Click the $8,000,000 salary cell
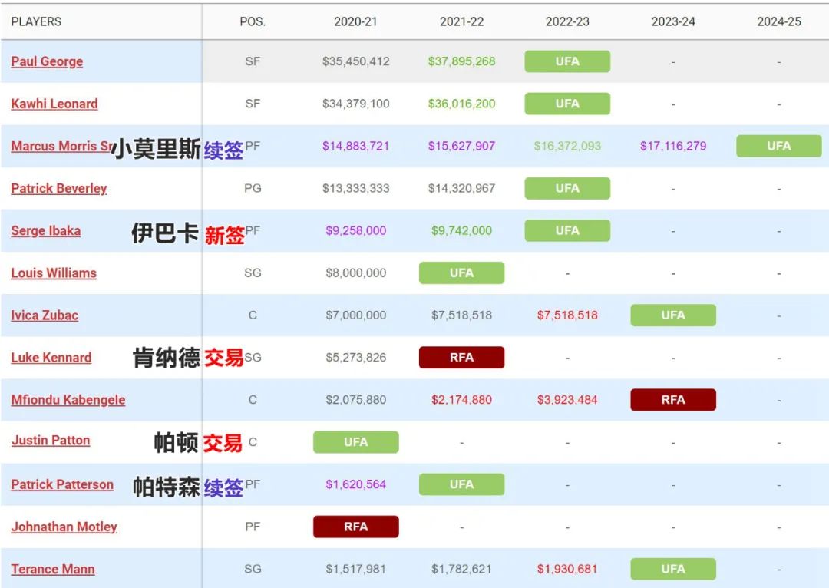829x588 pixels. (x=356, y=273)
